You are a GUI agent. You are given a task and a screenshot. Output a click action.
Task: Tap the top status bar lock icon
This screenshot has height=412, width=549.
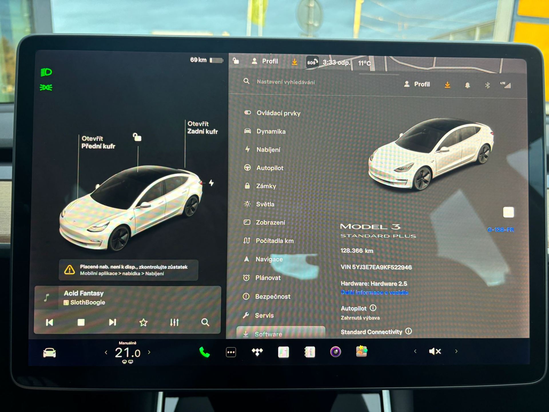tap(236, 61)
